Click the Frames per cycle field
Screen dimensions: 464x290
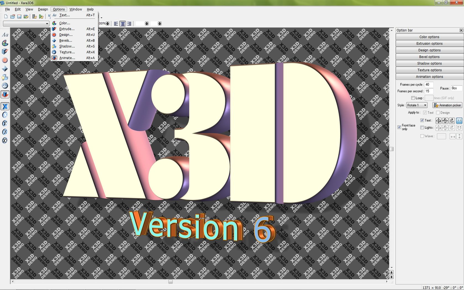point(429,85)
